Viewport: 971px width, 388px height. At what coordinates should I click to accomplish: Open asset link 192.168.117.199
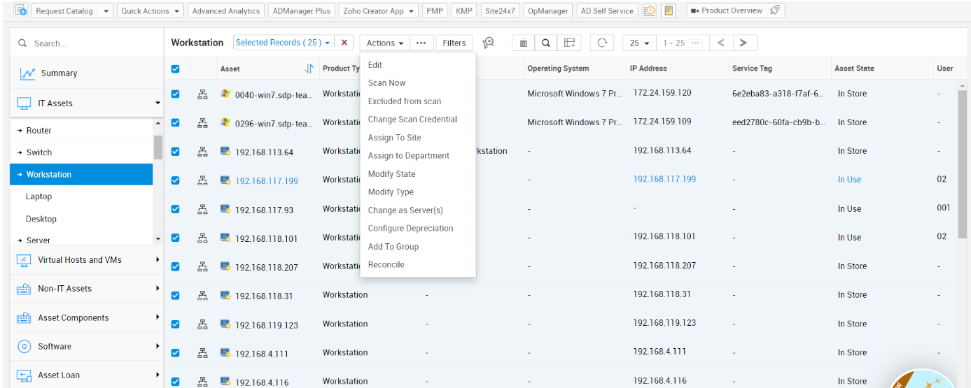coord(266,181)
